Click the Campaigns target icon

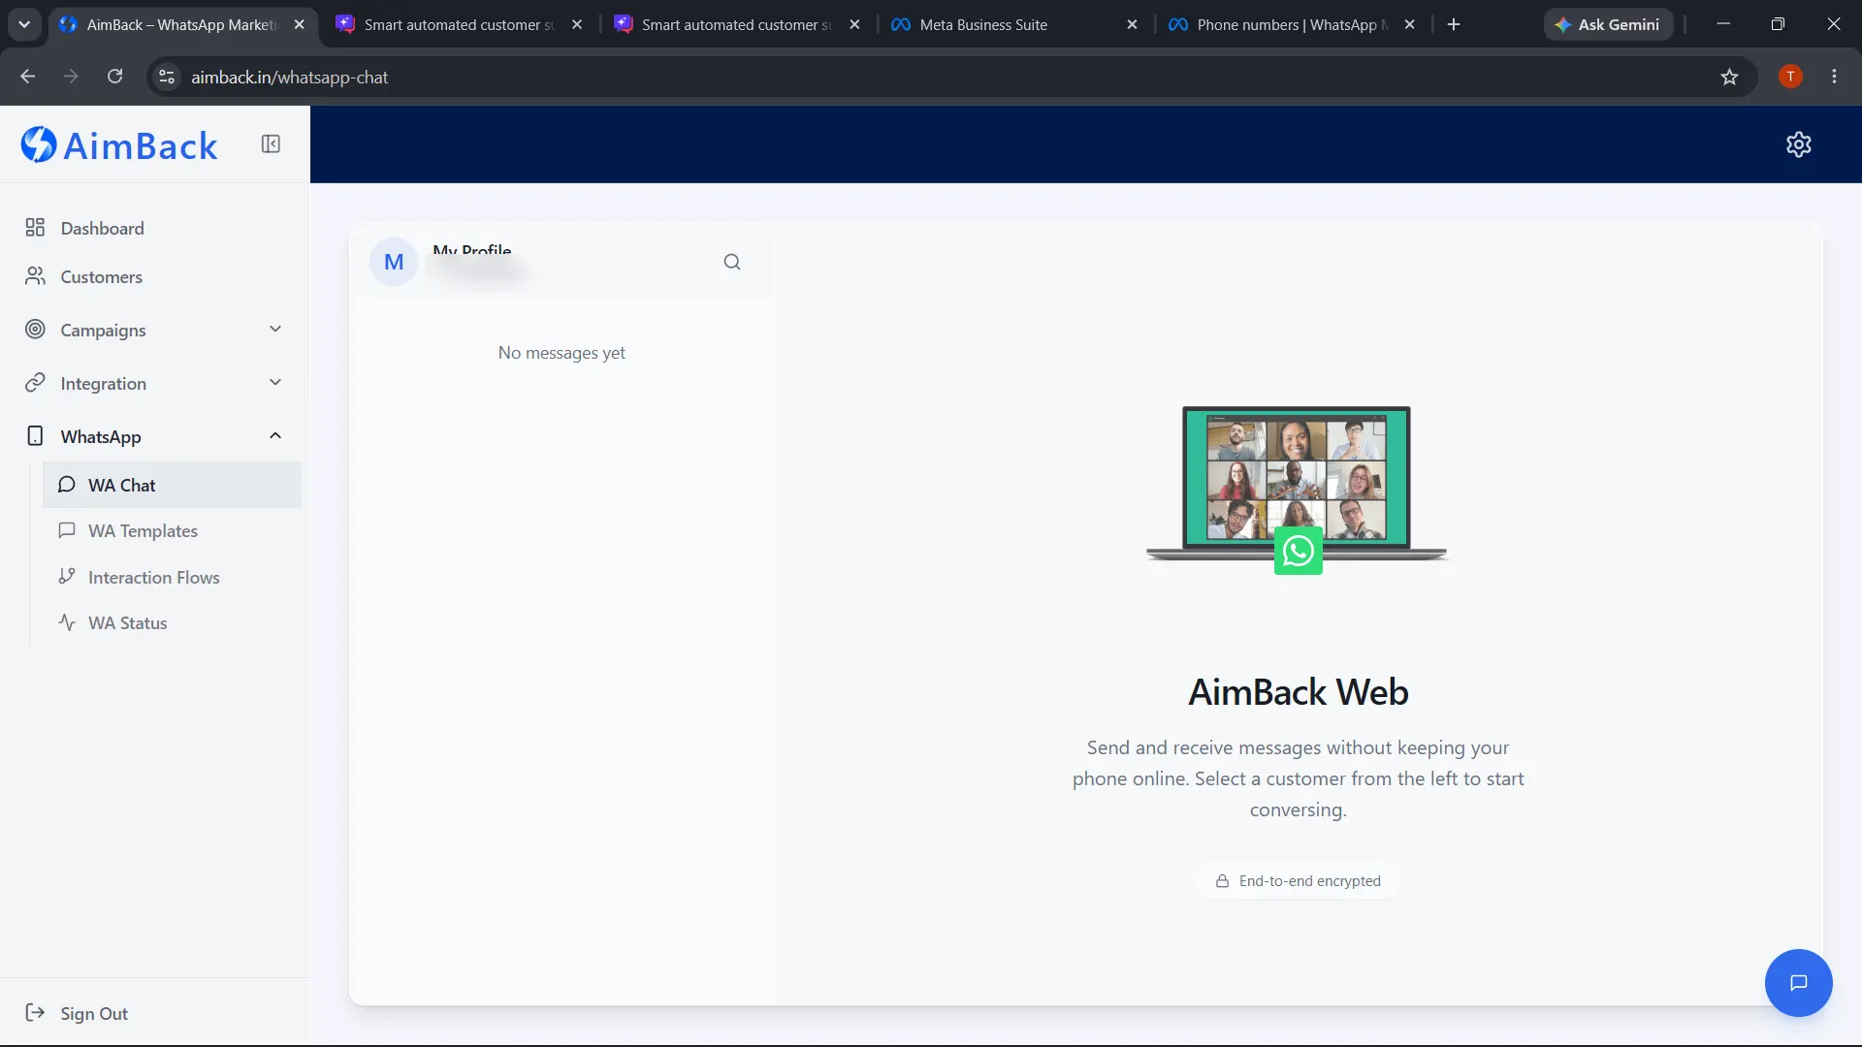click(x=35, y=330)
